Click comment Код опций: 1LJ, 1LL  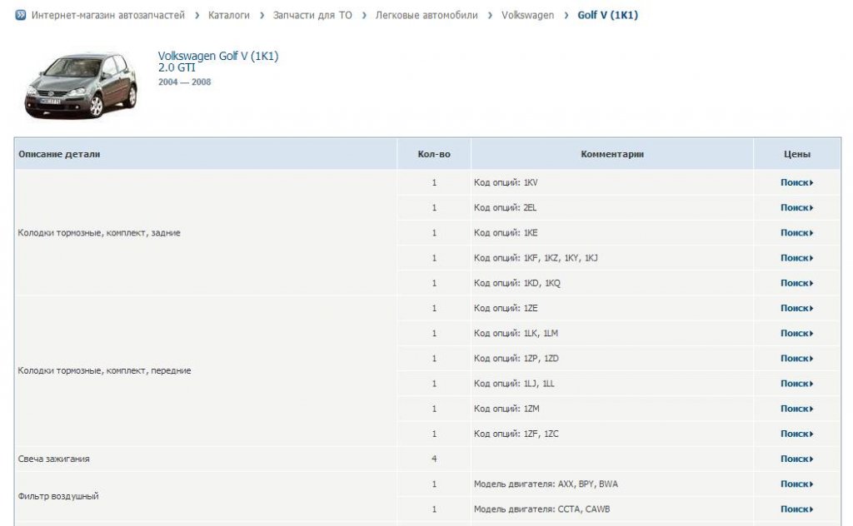point(514,384)
